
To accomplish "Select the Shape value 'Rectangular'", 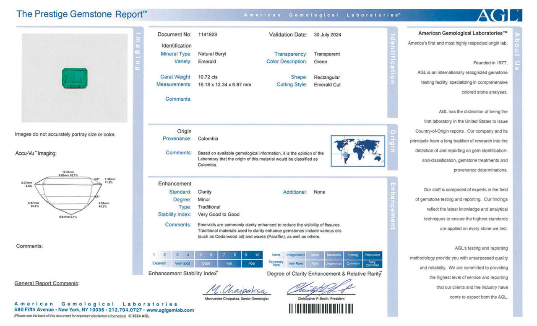I will (327, 77).
